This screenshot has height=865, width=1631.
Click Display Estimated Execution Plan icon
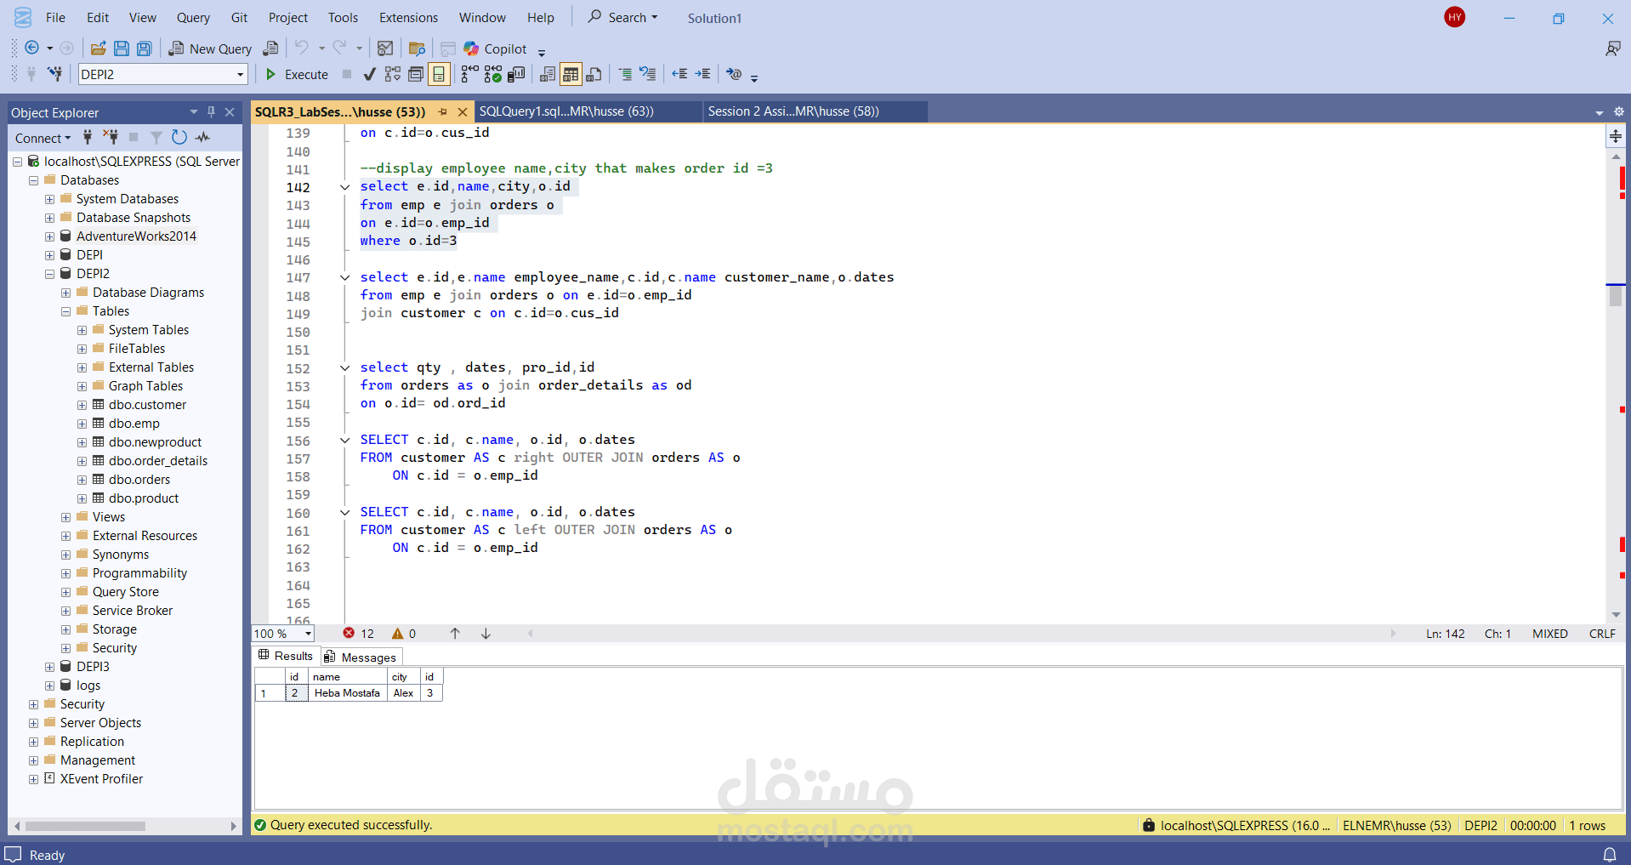(x=393, y=74)
